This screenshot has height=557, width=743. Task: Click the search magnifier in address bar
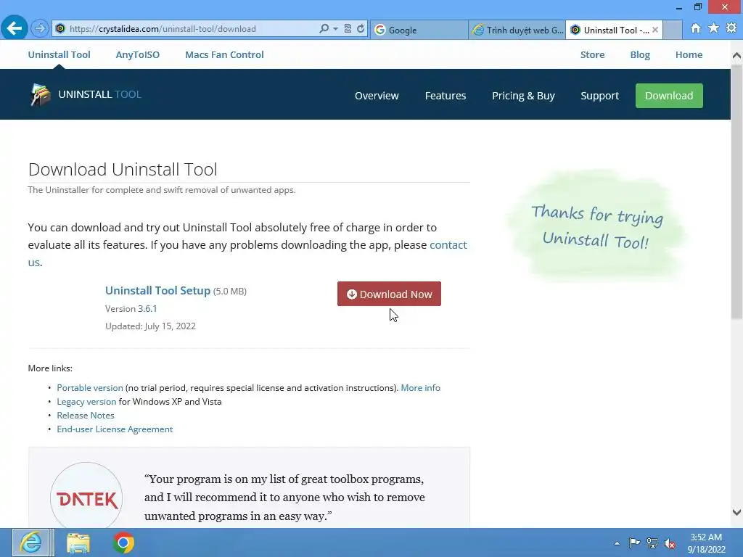pos(324,28)
